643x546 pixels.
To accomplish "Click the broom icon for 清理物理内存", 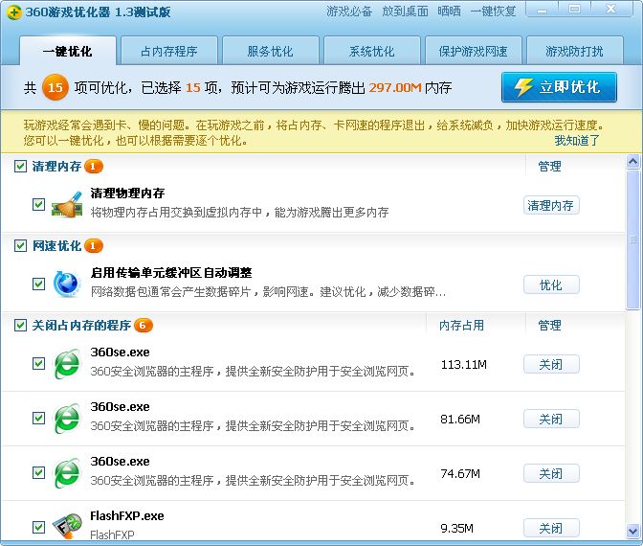I will 66,204.
